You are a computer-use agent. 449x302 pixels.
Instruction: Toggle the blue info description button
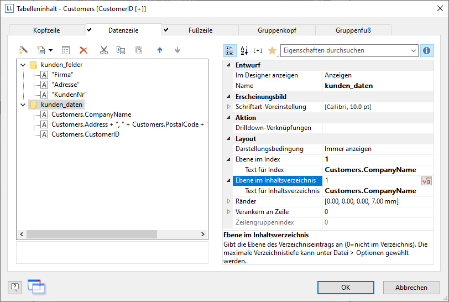427,50
